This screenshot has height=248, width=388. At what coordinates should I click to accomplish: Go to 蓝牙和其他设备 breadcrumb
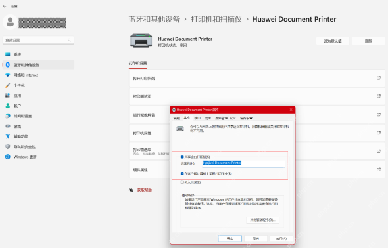click(154, 19)
